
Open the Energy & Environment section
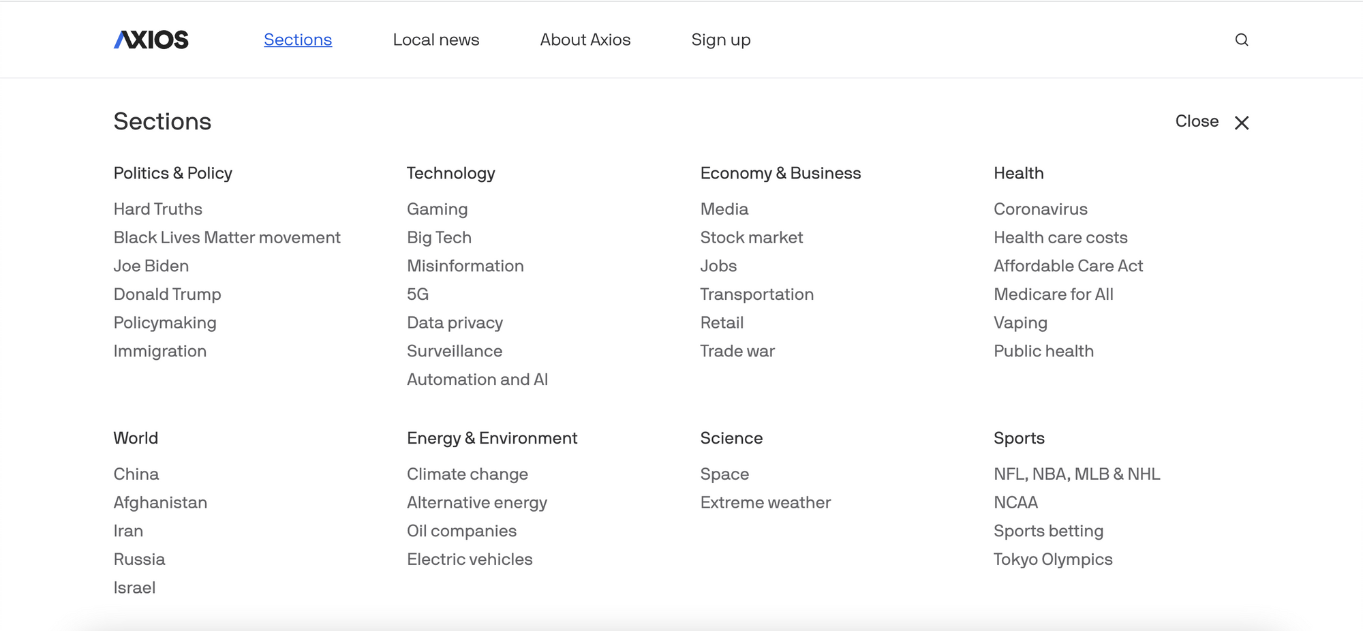(493, 438)
